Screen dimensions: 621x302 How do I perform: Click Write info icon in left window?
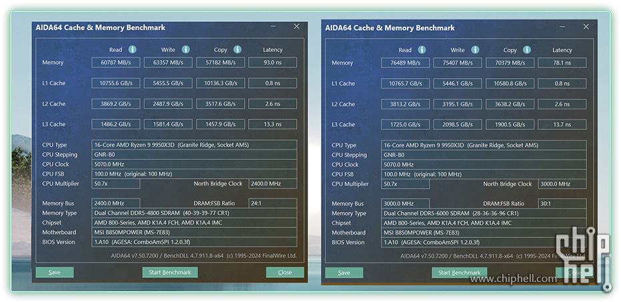pos(185,49)
